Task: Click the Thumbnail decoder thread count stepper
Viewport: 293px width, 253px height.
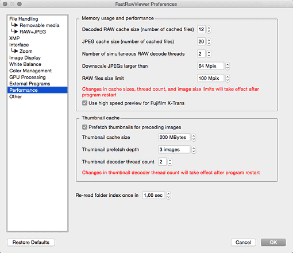Action: coord(169,162)
